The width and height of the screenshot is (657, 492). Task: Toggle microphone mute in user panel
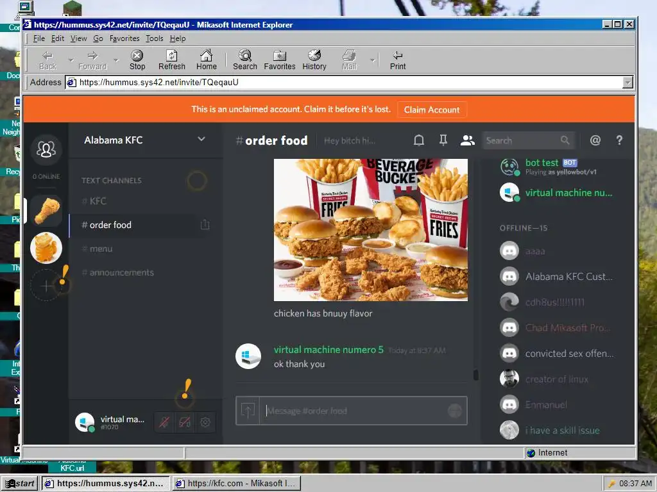point(164,422)
